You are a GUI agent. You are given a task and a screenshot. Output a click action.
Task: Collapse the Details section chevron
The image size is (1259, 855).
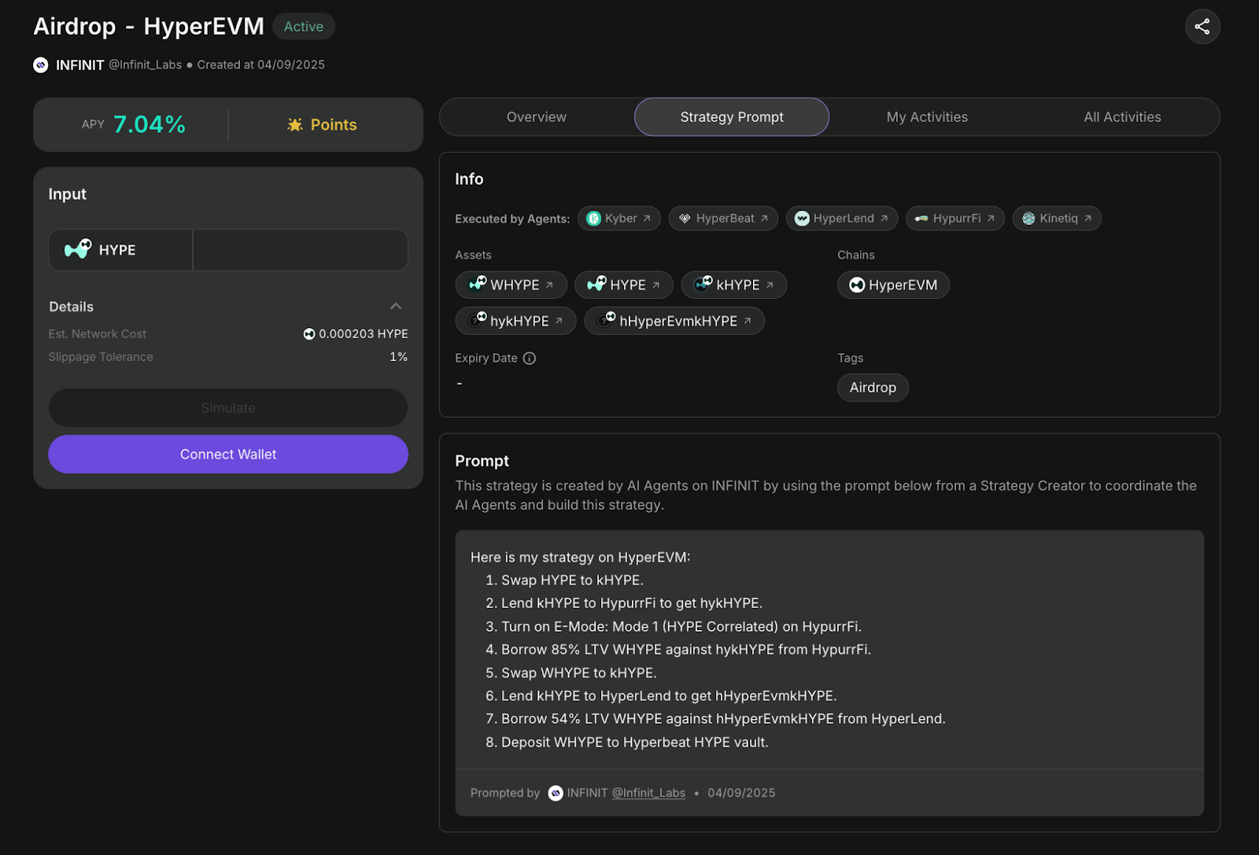396,307
